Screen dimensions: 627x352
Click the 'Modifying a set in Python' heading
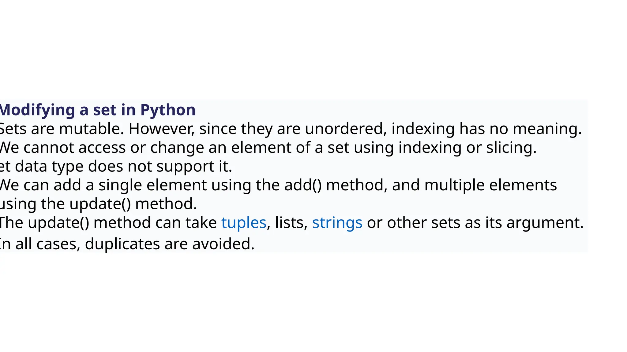pos(97,110)
